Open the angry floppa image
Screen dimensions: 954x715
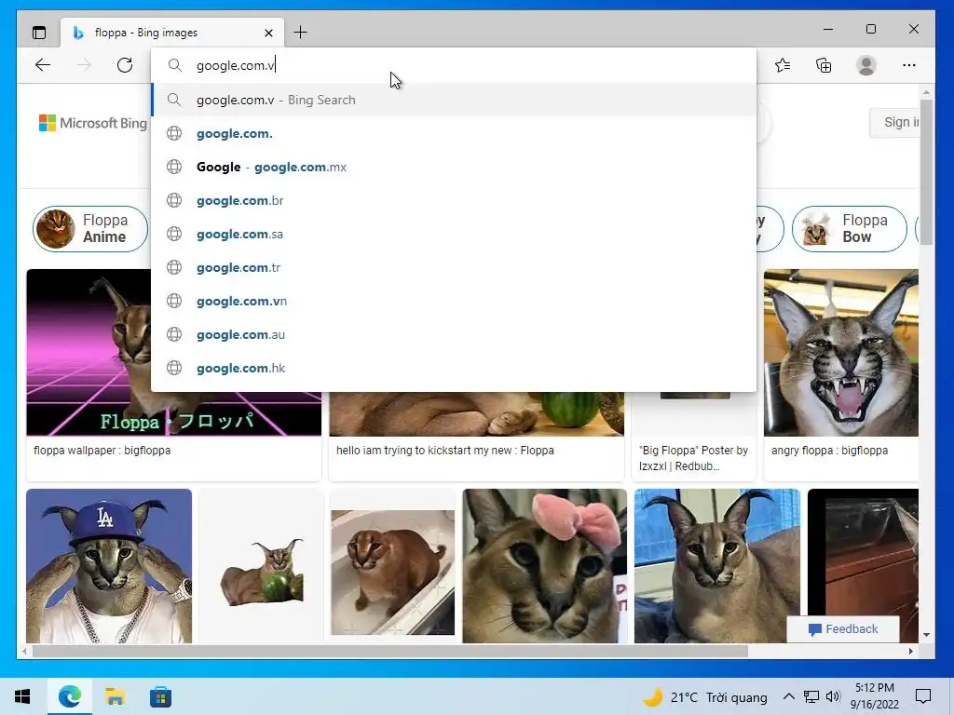click(841, 353)
